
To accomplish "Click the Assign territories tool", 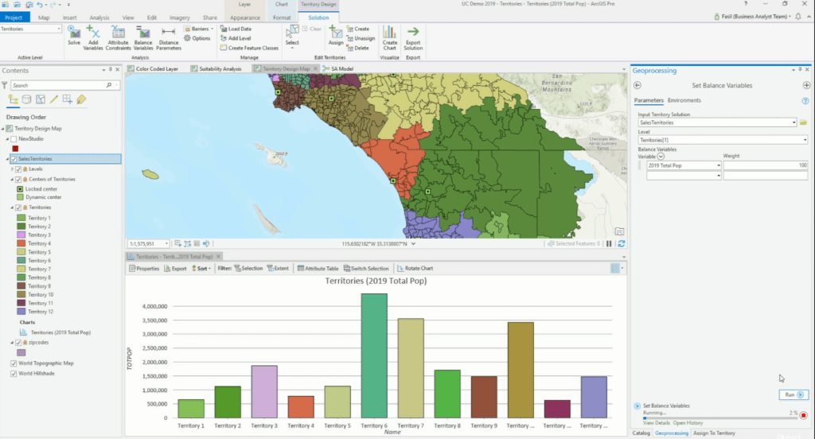I will [336, 37].
